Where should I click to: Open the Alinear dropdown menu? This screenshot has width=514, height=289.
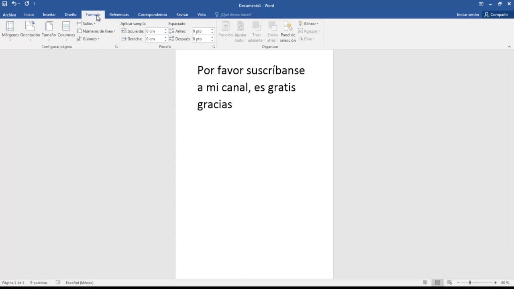[x=308, y=23]
